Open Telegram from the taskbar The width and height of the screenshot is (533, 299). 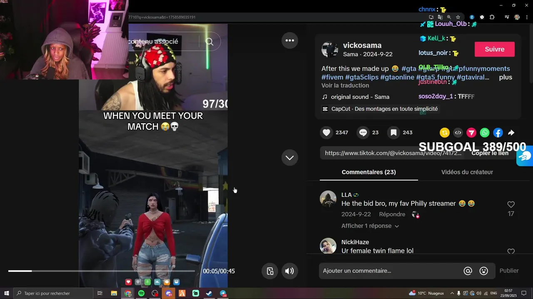223,293
